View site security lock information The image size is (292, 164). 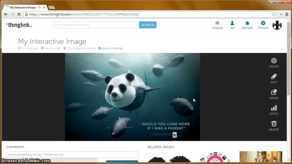pos(26,14)
